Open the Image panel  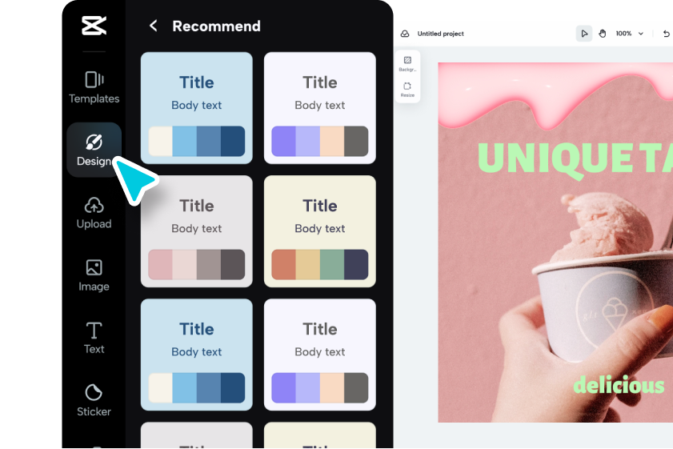(94, 275)
